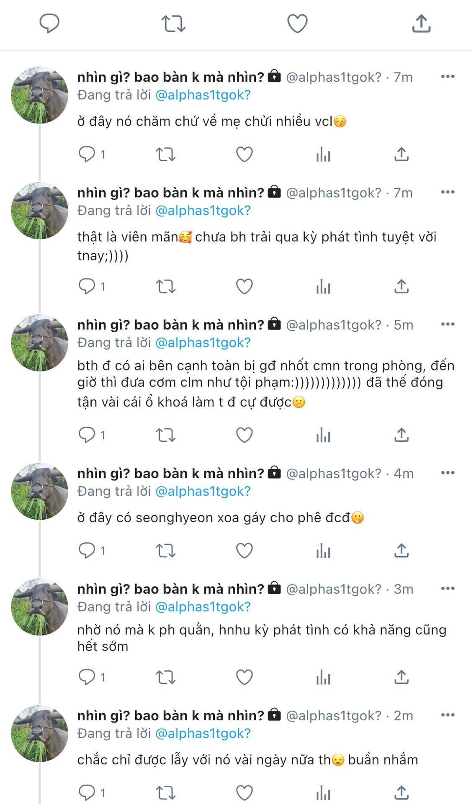Reply to the tweet mentioning 'vcl'
Screen dimensions: 471x804
click(87, 155)
